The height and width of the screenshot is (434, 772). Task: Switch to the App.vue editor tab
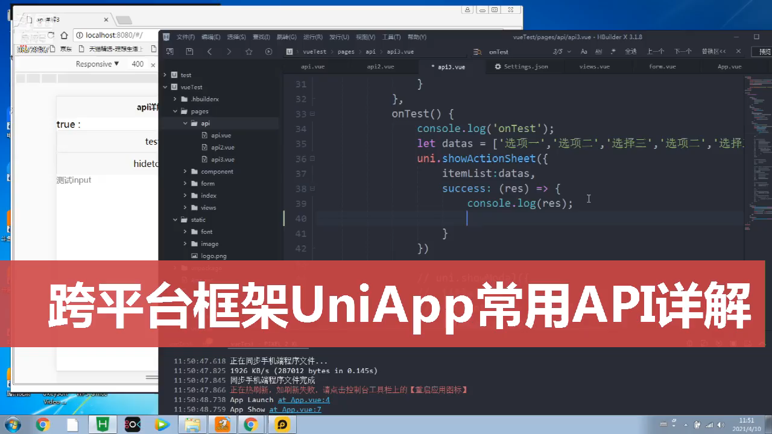(729, 67)
